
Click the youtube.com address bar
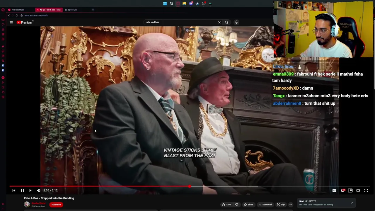coord(36,15)
